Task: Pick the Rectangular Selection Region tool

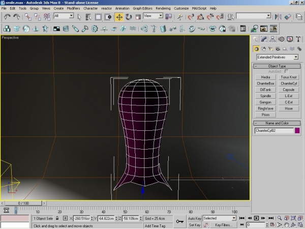Action: click(98, 17)
